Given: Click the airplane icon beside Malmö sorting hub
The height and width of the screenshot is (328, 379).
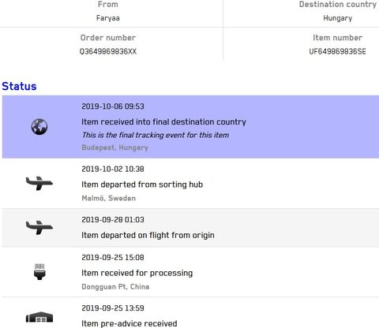Looking at the screenshot, I should [39, 183].
